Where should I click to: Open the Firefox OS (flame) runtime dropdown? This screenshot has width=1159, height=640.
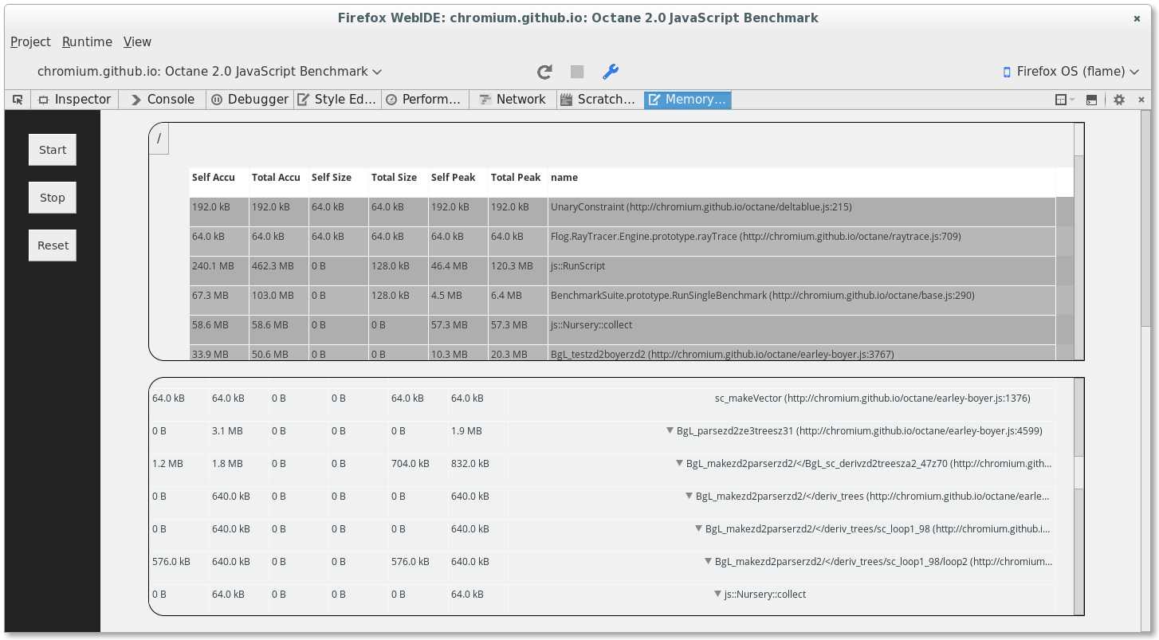click(x=1071, y=72)
